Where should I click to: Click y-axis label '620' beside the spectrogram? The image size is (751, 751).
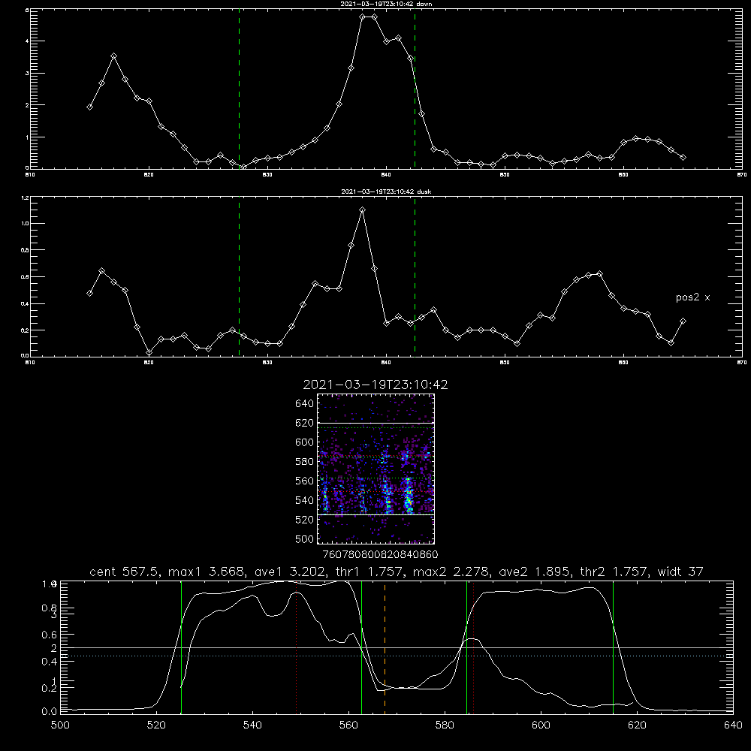(x=305, y=423)
